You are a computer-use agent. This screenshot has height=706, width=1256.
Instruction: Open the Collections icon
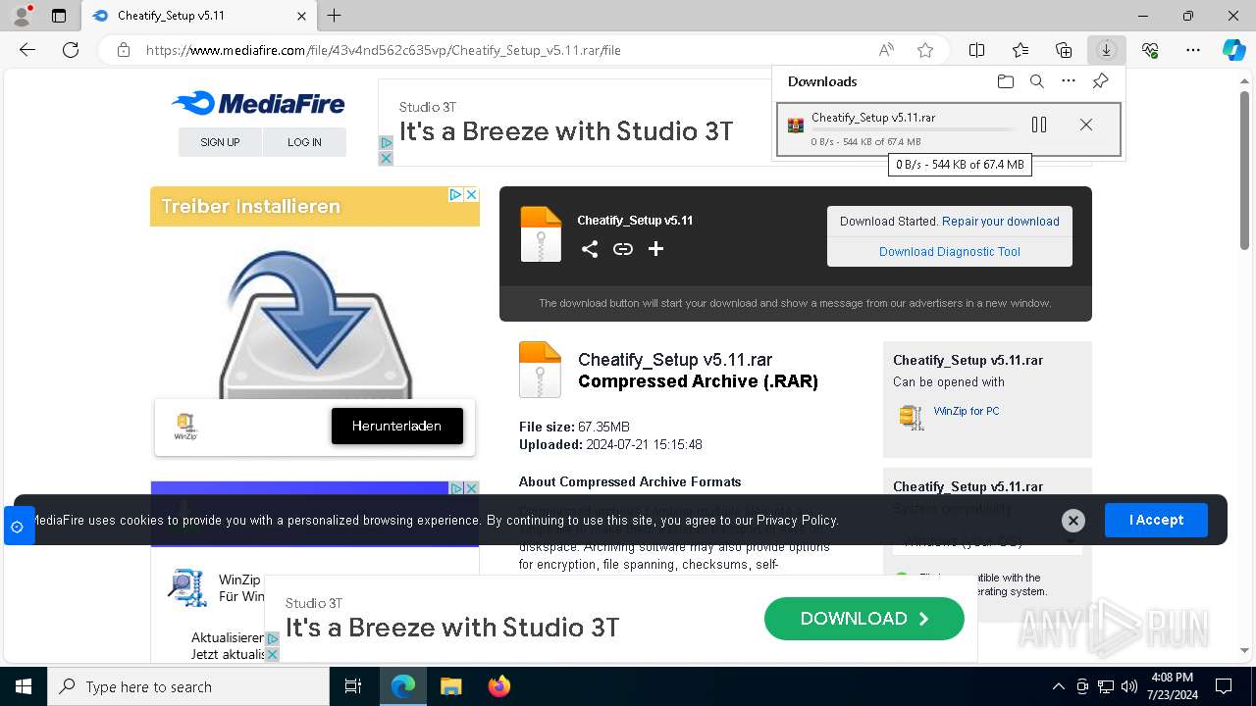pos(1064,50)
